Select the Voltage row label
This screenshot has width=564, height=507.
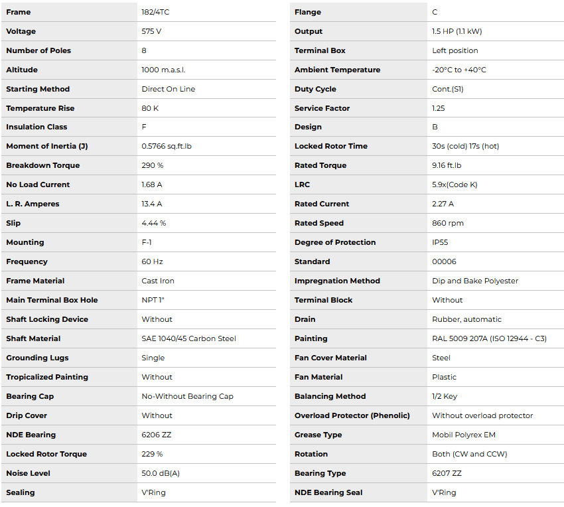click(21, 31)
